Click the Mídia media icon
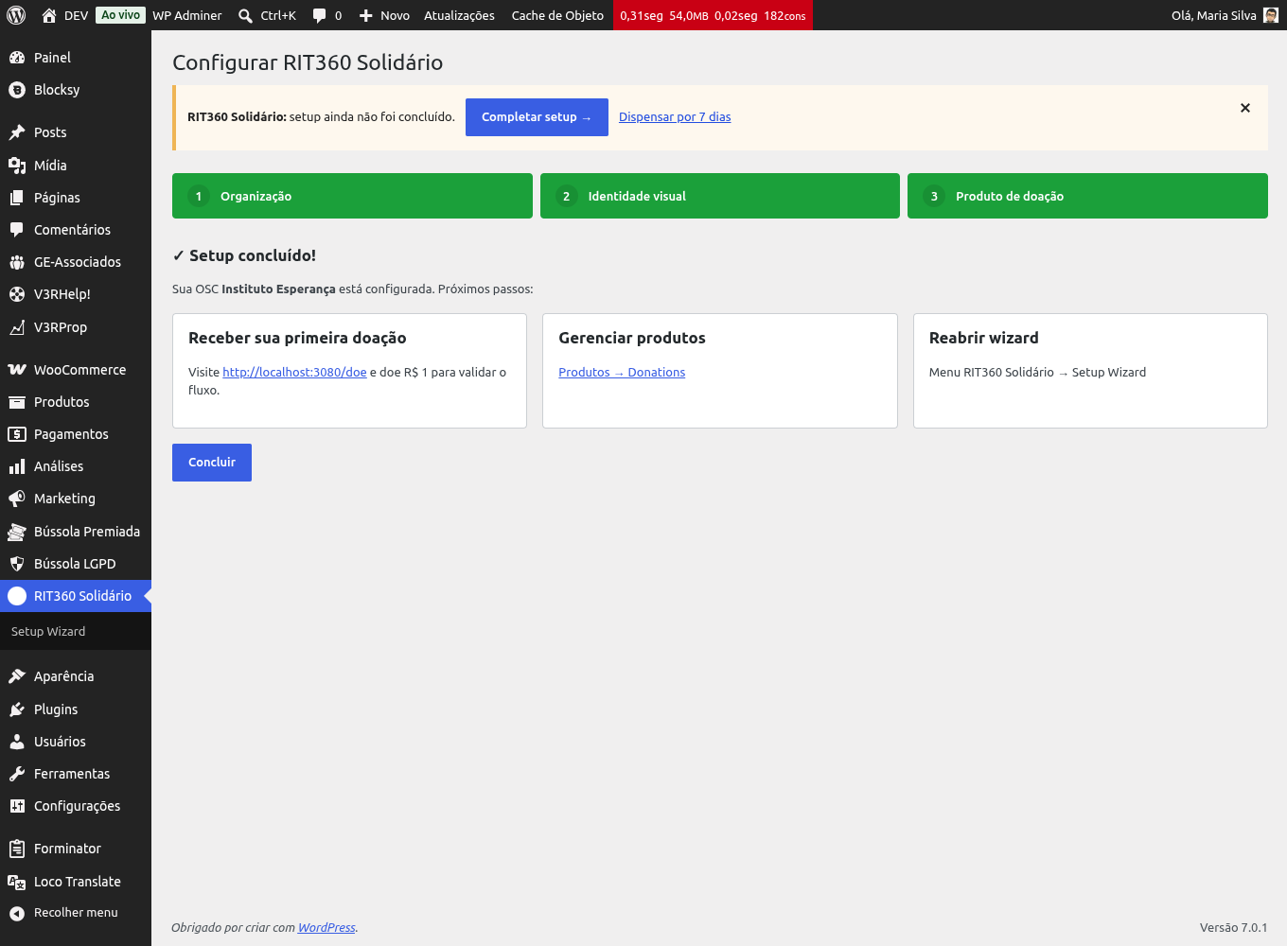 tap(17, 166)
